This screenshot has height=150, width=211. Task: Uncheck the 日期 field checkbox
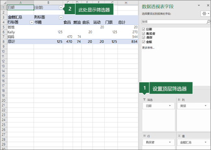pos(144,29)
